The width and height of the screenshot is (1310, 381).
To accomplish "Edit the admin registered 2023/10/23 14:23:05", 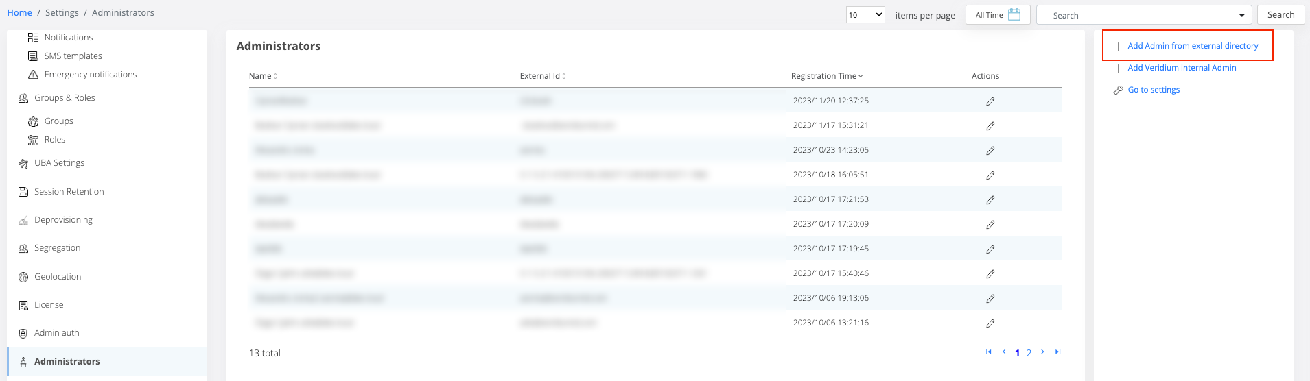I will coord(990,151).
